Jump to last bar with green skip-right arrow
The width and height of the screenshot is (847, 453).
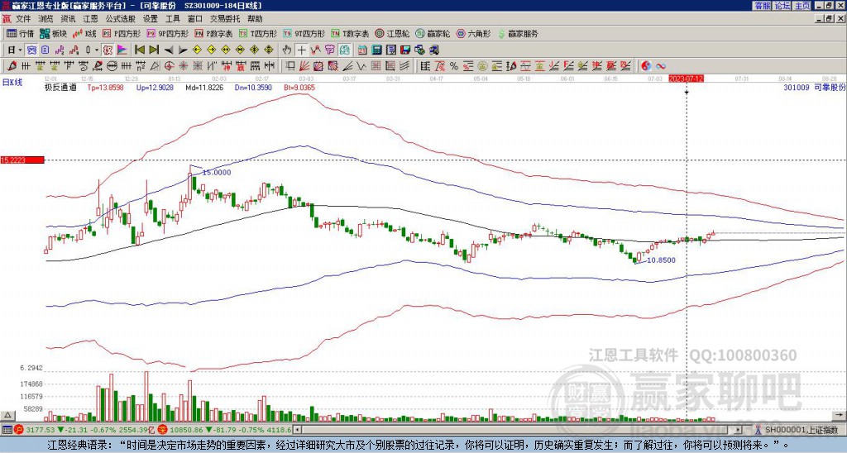(154, 50)
